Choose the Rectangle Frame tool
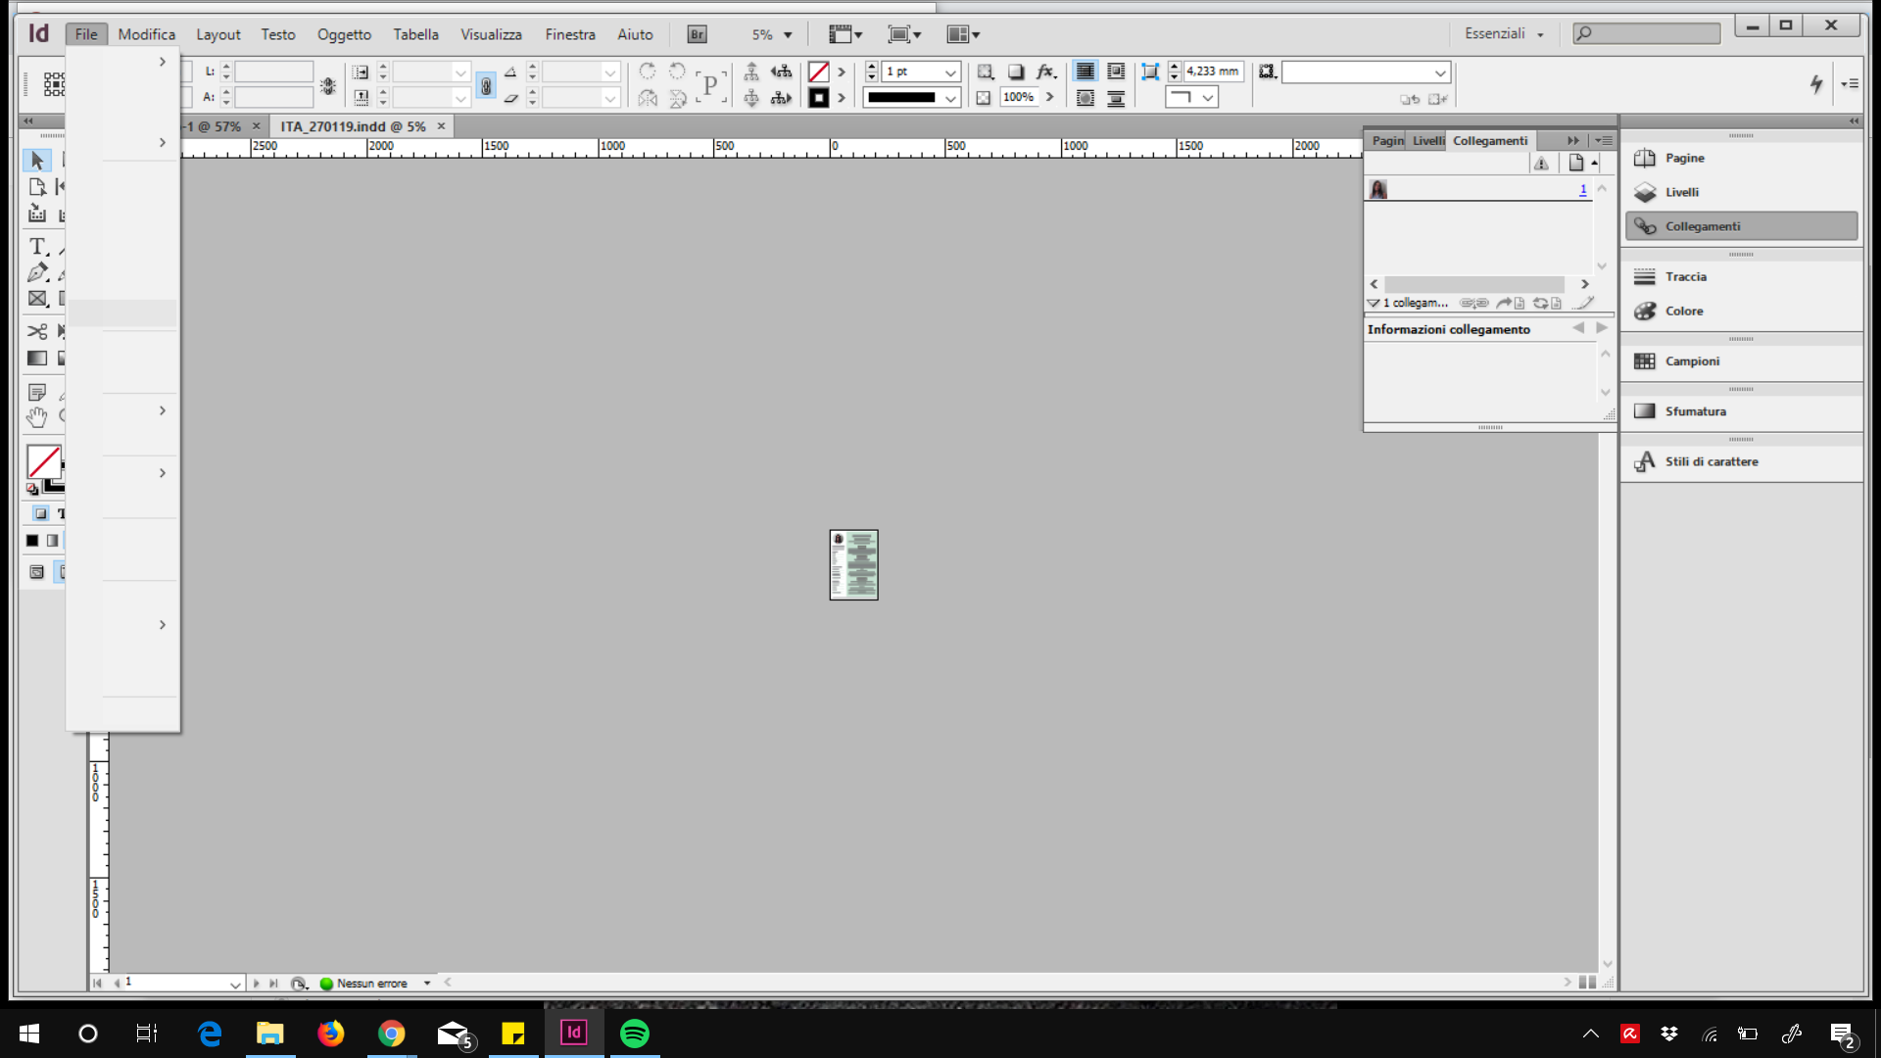The image size is (1881, 1058). [37, 299]
